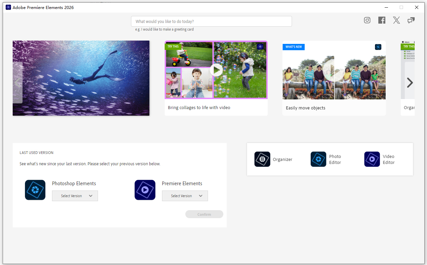Open the 'Easily move objects' card
The width and height of the screenshot is (427, 265).
click(x=334, y=78)
